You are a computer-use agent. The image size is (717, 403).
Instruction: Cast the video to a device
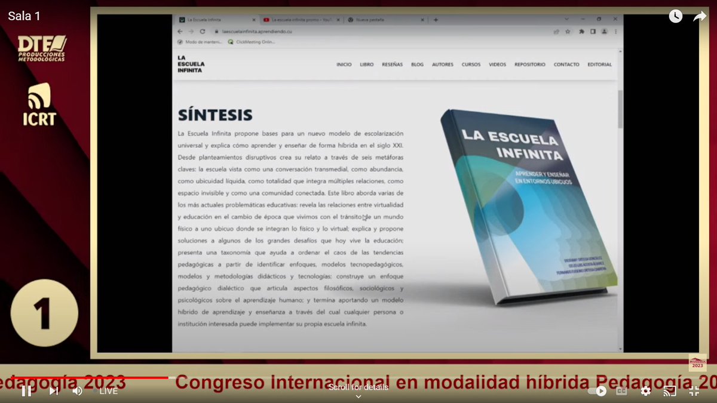670,391
